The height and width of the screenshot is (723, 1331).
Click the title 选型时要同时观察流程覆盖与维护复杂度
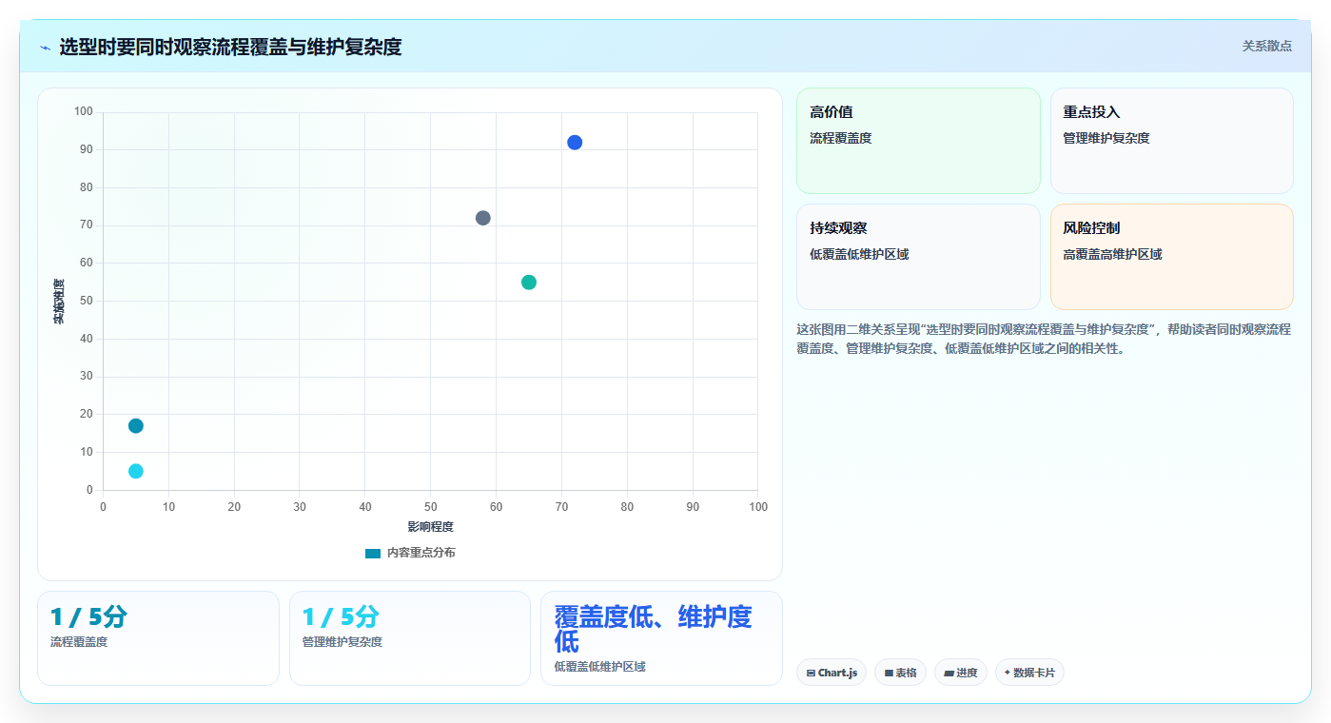point(230,47)
